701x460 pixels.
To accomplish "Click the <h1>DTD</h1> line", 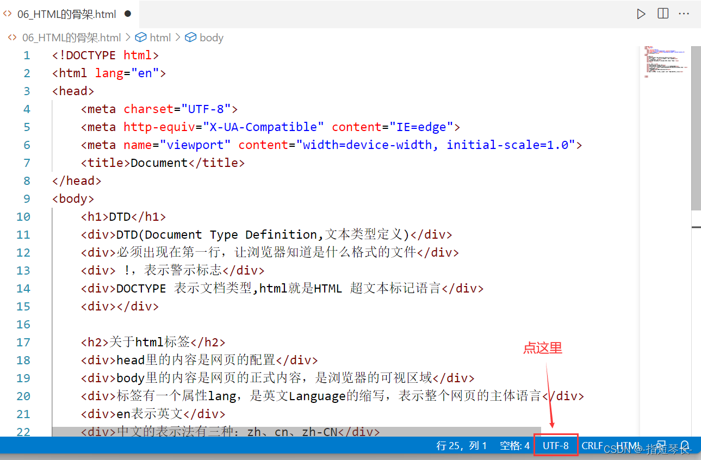I will (123, 216).
